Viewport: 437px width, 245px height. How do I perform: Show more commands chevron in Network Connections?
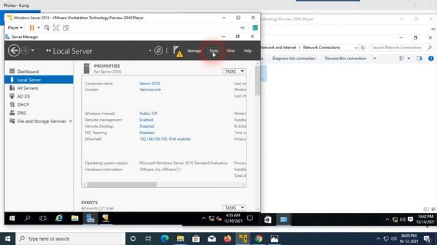pyautogui.click(x=375, y=59)
